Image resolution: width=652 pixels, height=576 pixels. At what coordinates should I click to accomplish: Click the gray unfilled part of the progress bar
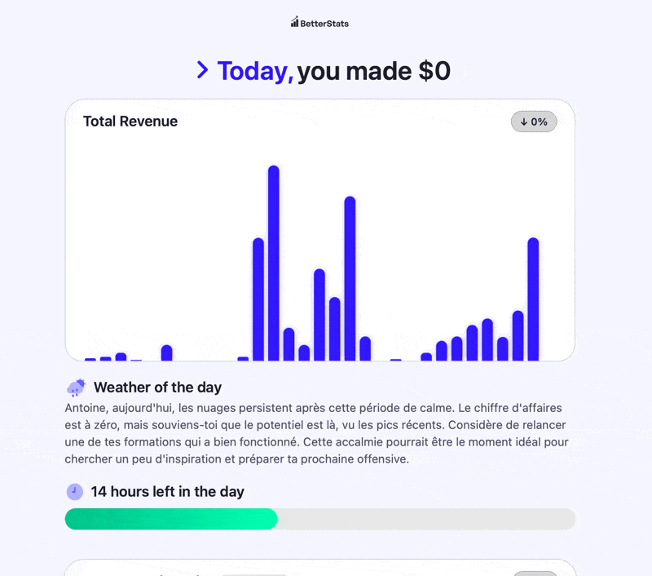(425, 519)
